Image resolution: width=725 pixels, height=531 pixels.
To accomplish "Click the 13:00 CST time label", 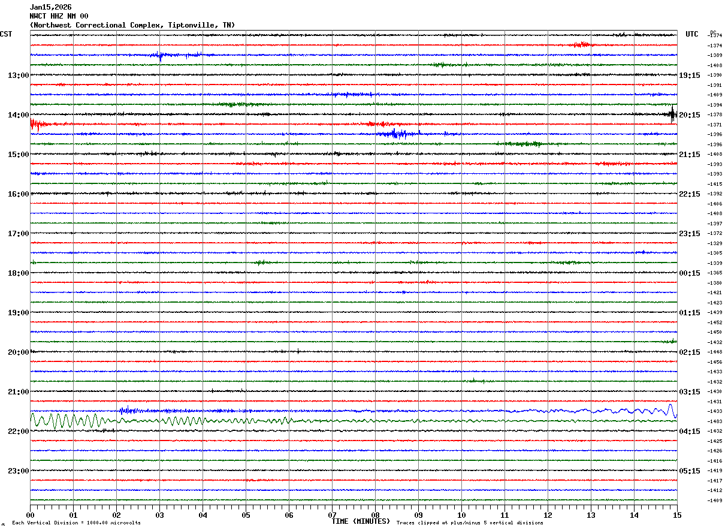I will pyautogui.click(x=19, y=76).
